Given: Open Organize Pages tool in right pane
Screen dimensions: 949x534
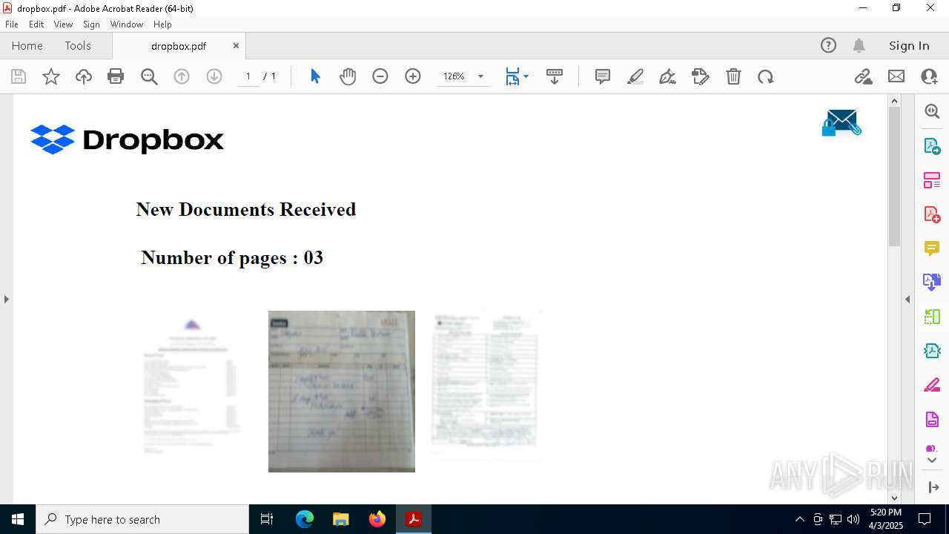Looking at the screenshot, I should pyautogui.click(x=932, y=179).
